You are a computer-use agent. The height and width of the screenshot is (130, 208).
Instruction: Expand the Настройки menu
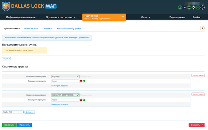(104, 17)
